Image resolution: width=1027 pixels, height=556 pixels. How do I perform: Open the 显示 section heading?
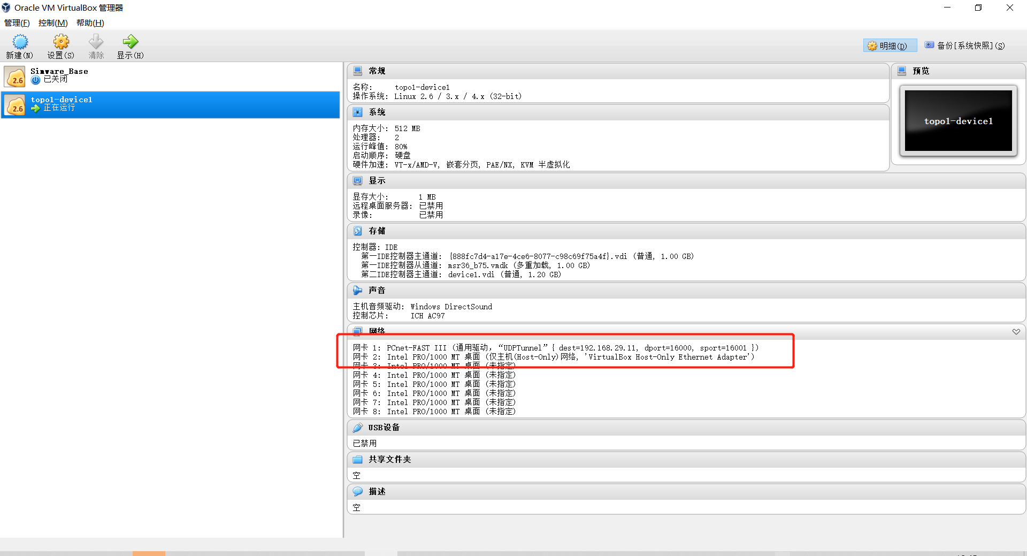[377, 181]
